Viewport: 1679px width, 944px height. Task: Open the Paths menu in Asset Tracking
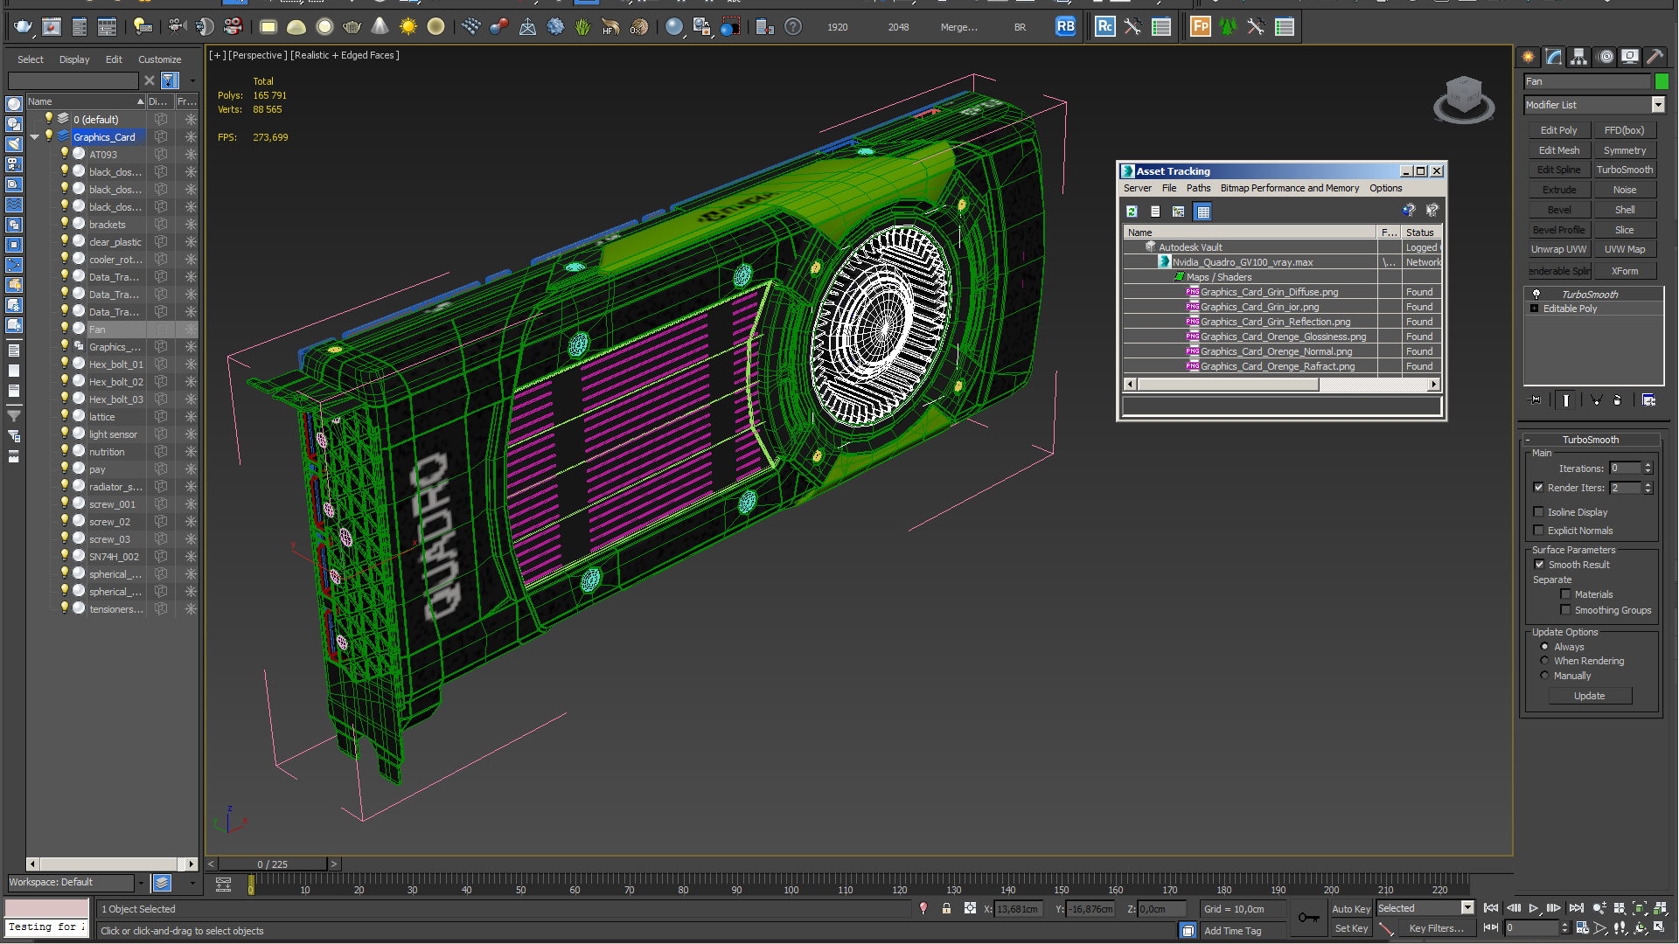(x=1195, y=188)
